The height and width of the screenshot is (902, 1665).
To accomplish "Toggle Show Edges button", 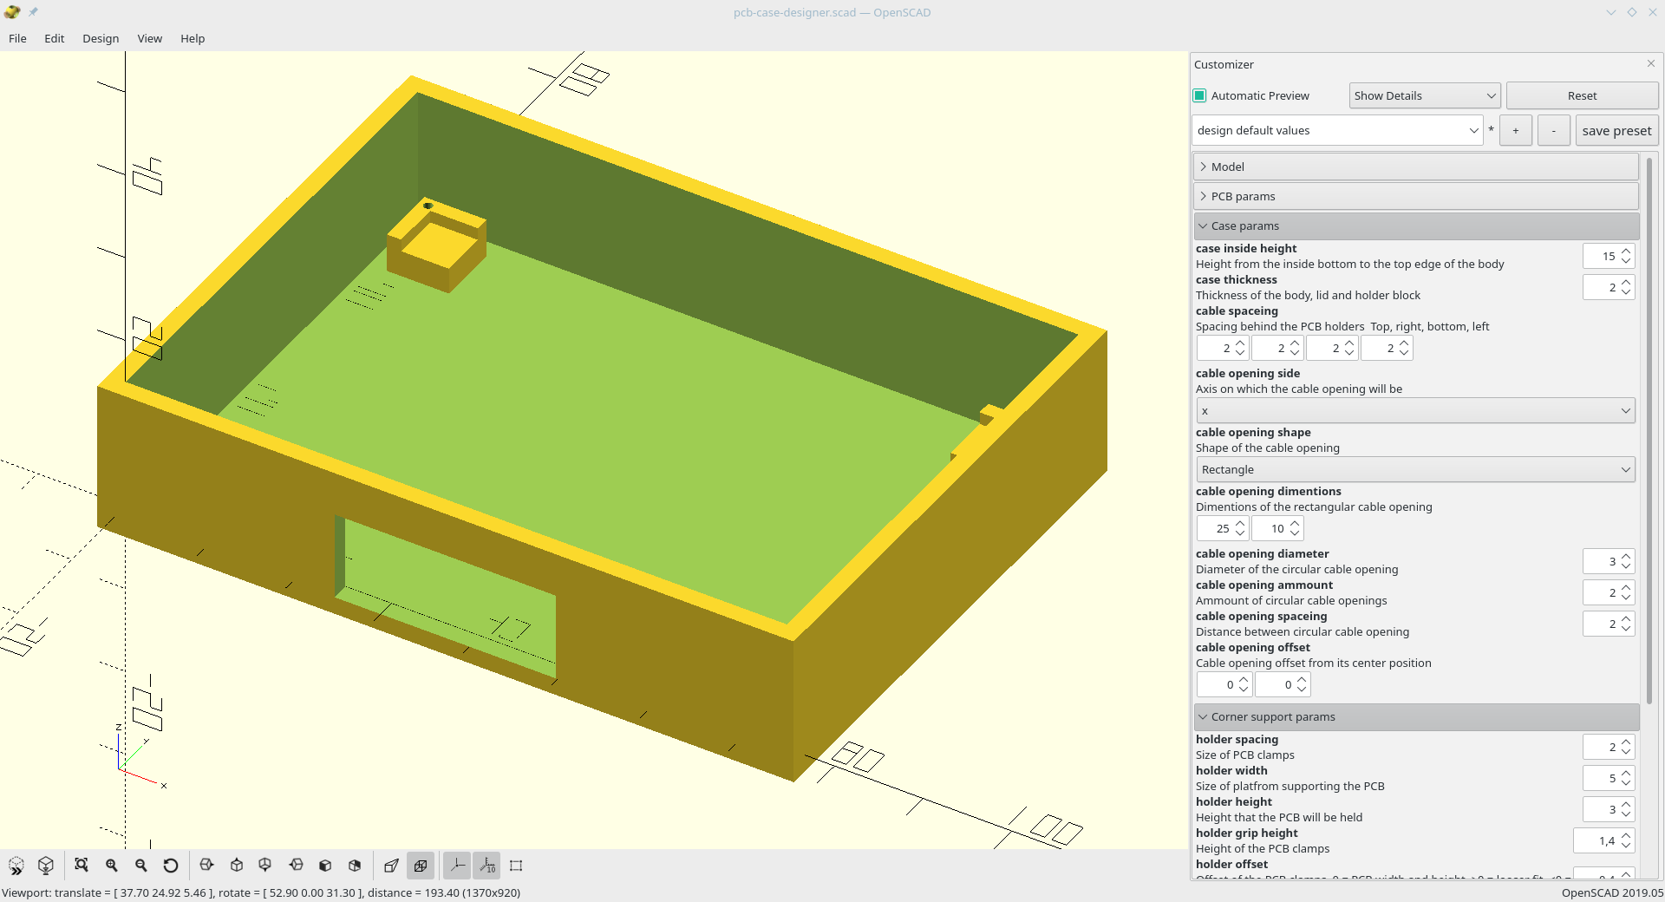I will click(x=516, y=866).
